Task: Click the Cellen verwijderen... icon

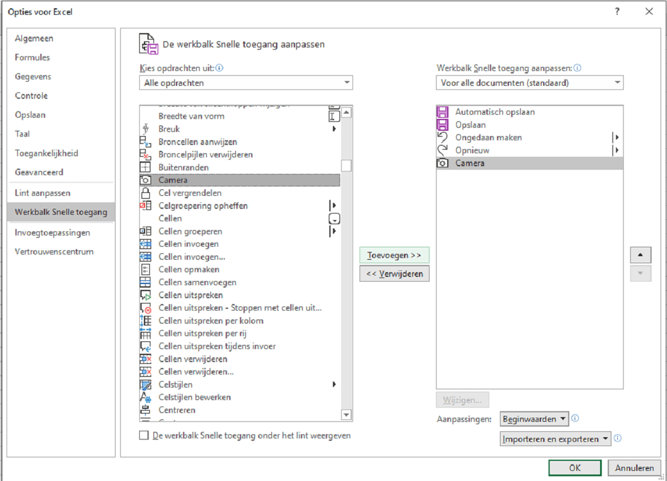Action: click(x=146, y=372)
